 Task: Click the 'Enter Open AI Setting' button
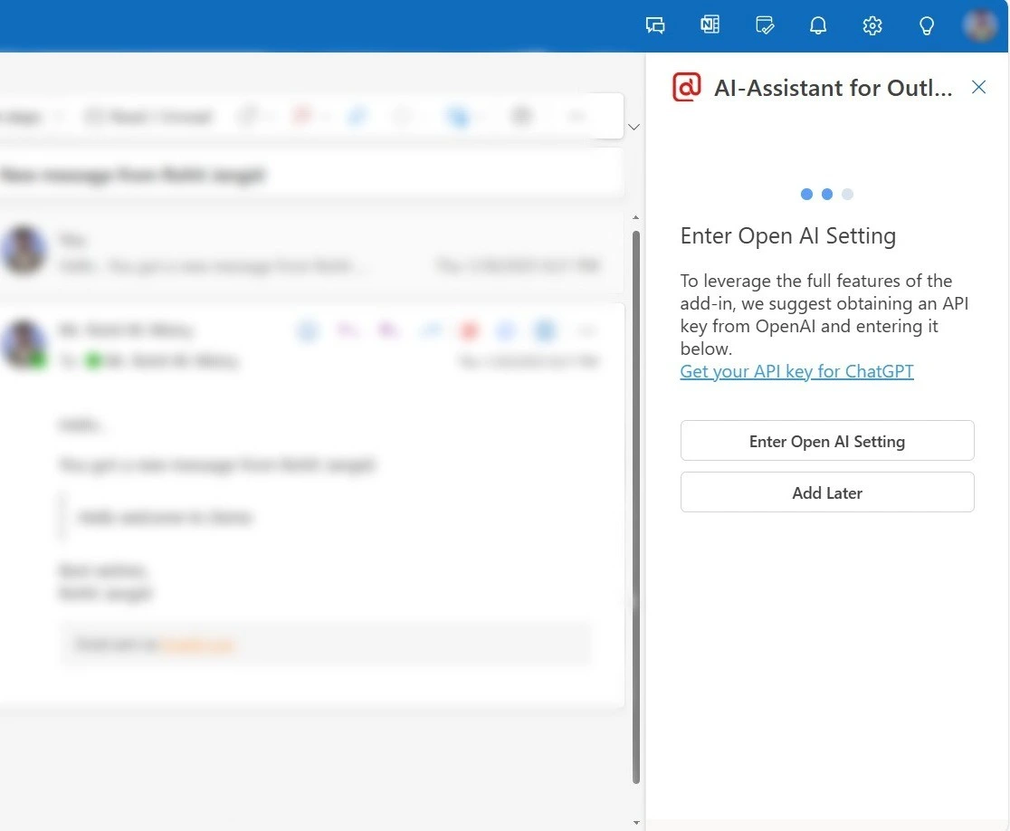point(827,441)
